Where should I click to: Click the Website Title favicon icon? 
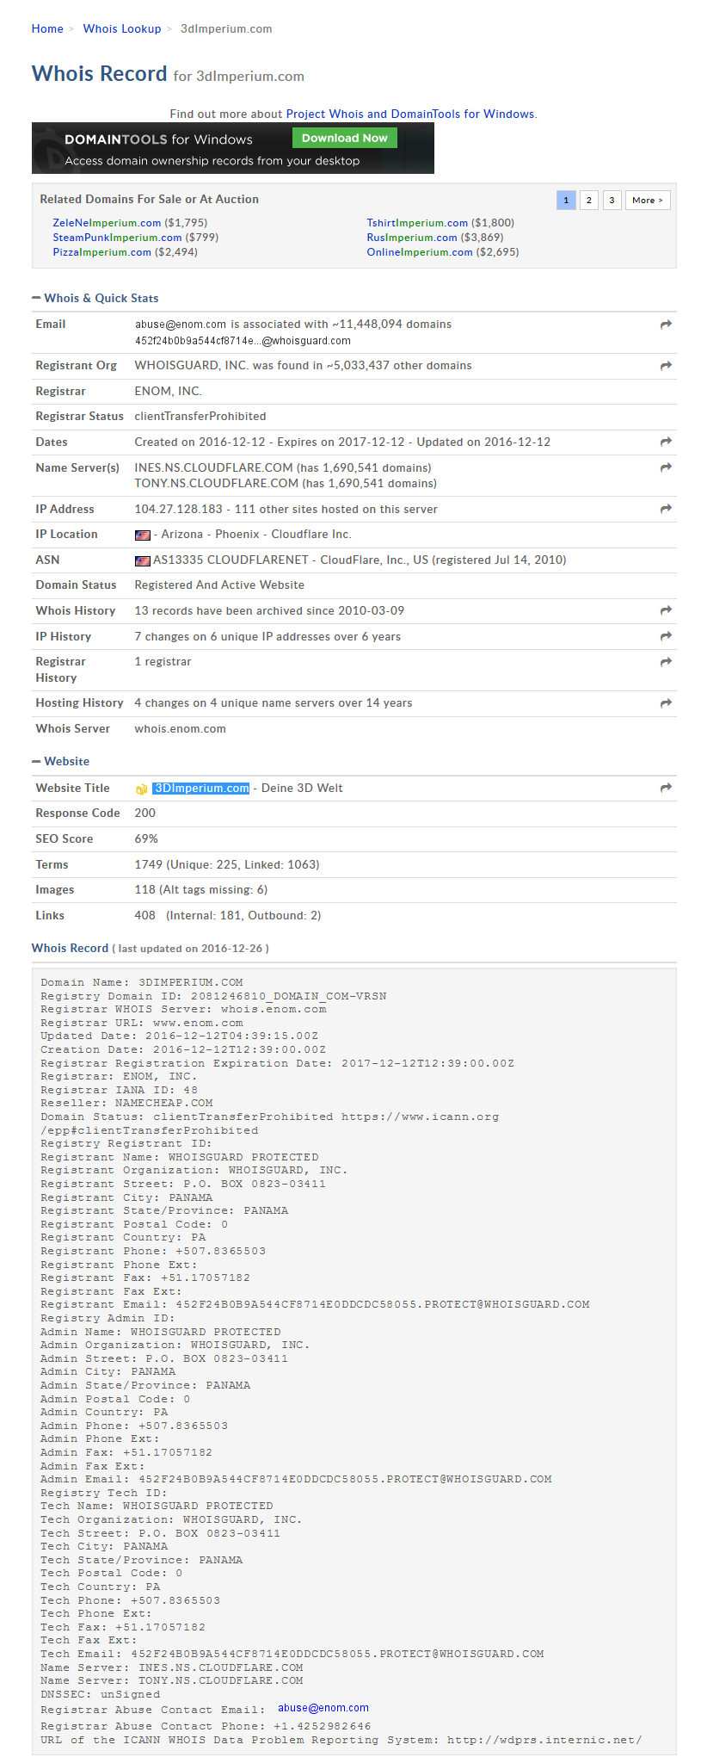click(142, 789)
